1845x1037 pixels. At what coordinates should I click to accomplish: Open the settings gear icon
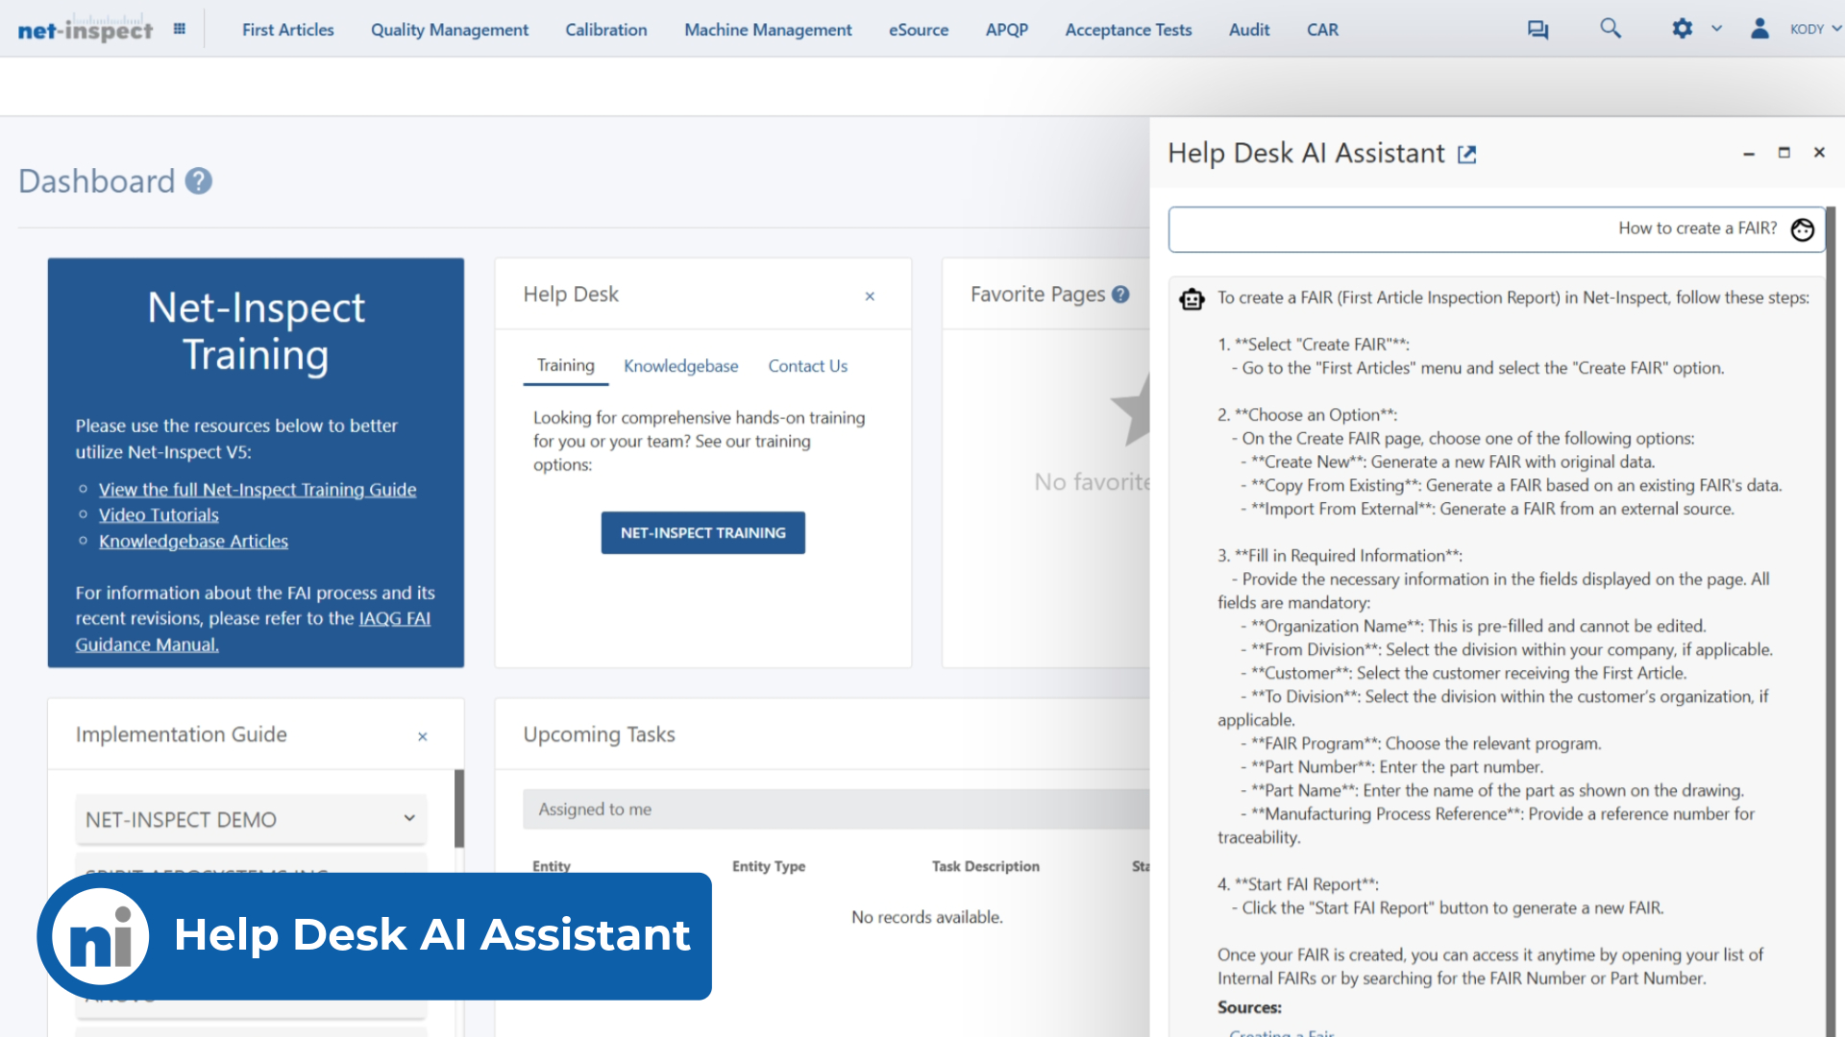(x=1682, y=29)
